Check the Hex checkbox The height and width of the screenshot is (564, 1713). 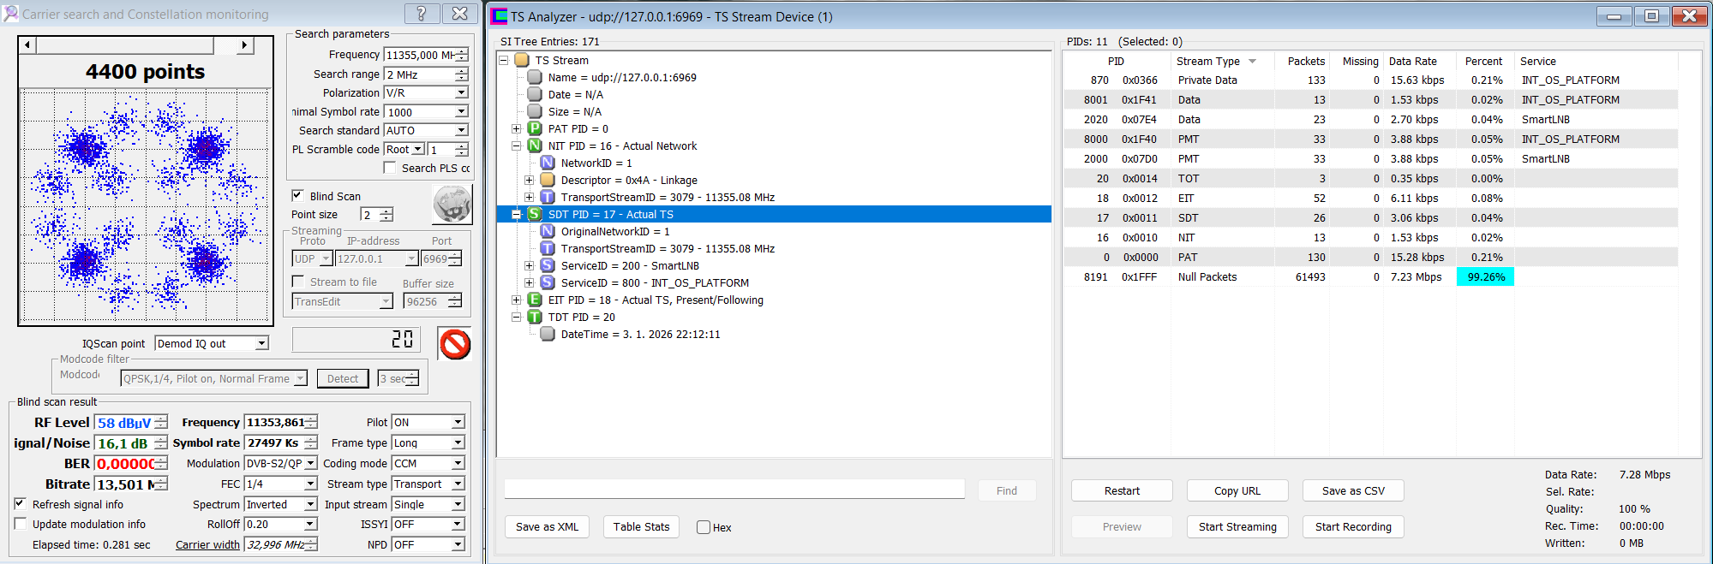[704, 527]
